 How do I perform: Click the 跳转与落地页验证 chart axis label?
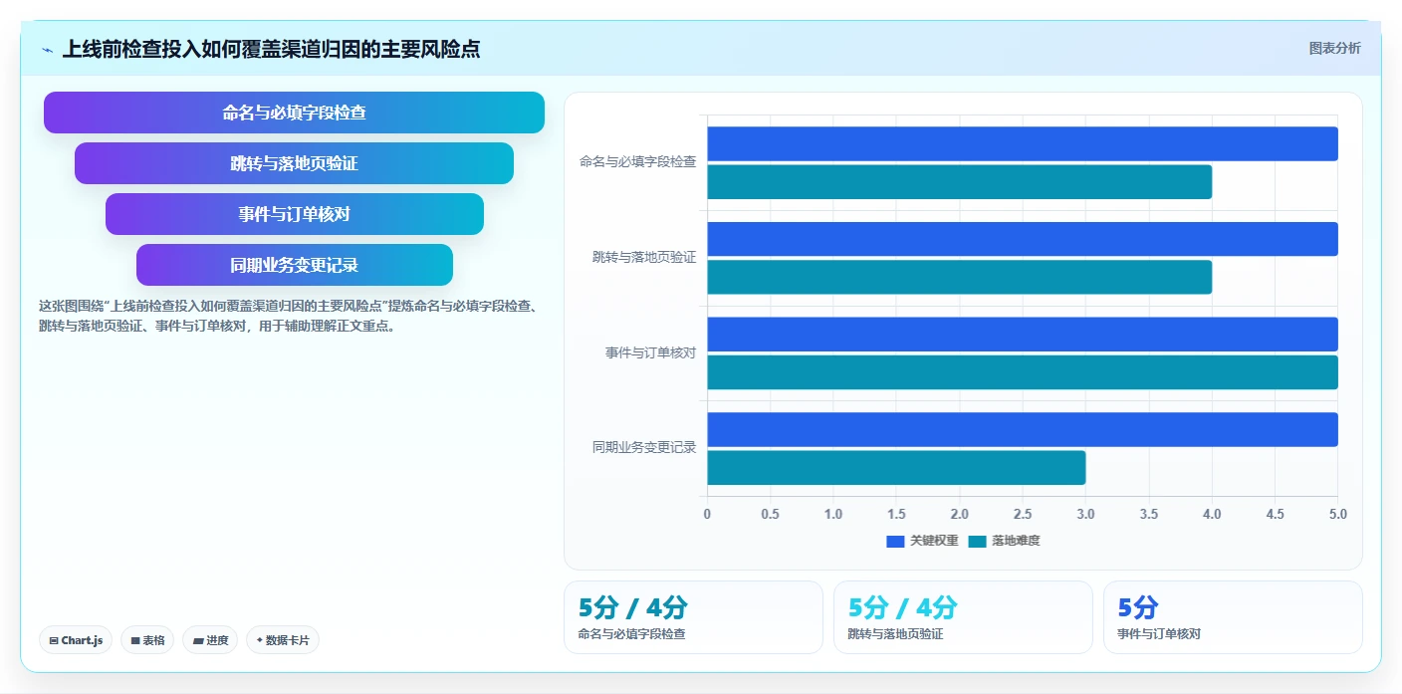click(x=644, y=257)
